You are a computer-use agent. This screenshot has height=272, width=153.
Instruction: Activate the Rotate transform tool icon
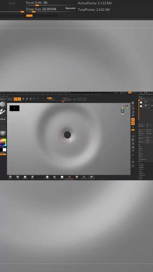30,99
